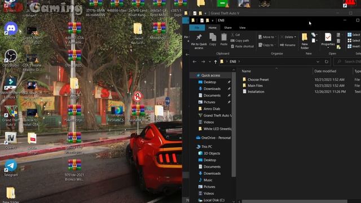Select ModdingD archive on desktop
Screen dimensions: 361x203
coord(159,33)
